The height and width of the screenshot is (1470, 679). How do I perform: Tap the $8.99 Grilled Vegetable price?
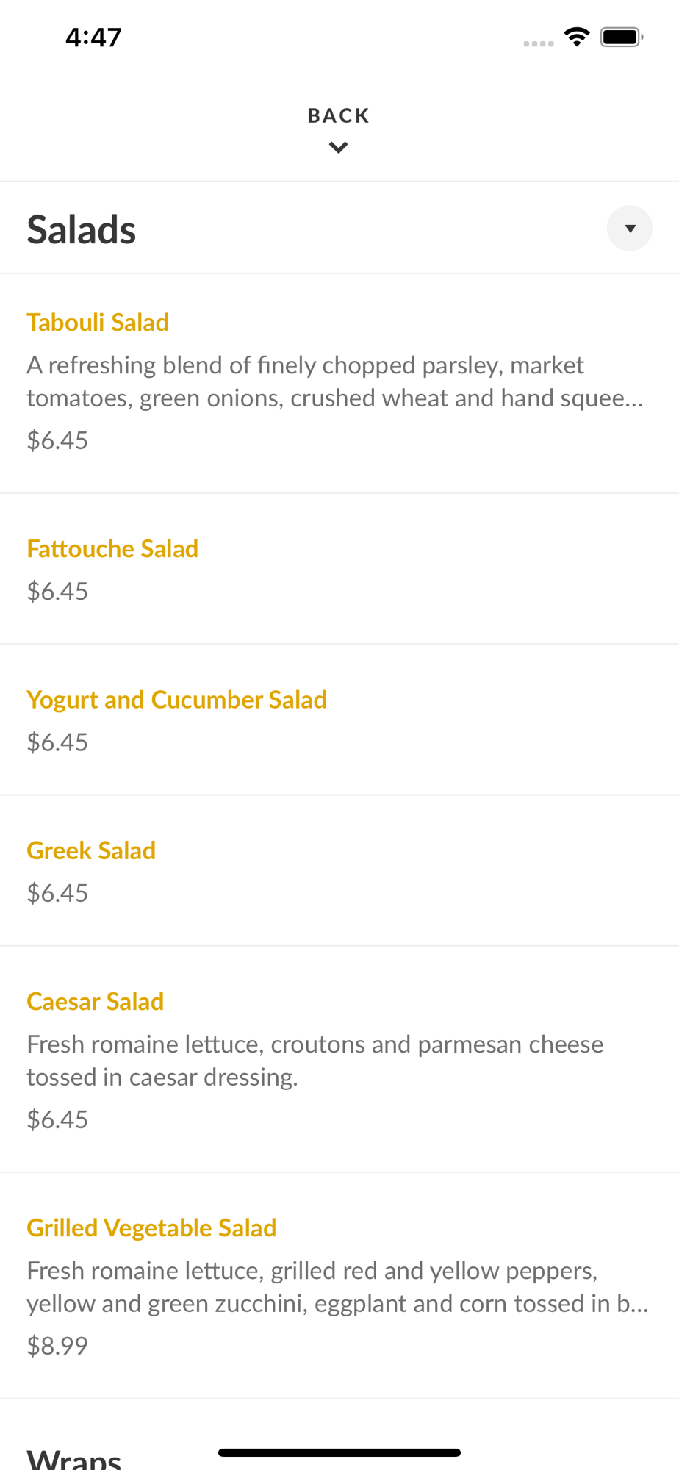(57, 1346)
